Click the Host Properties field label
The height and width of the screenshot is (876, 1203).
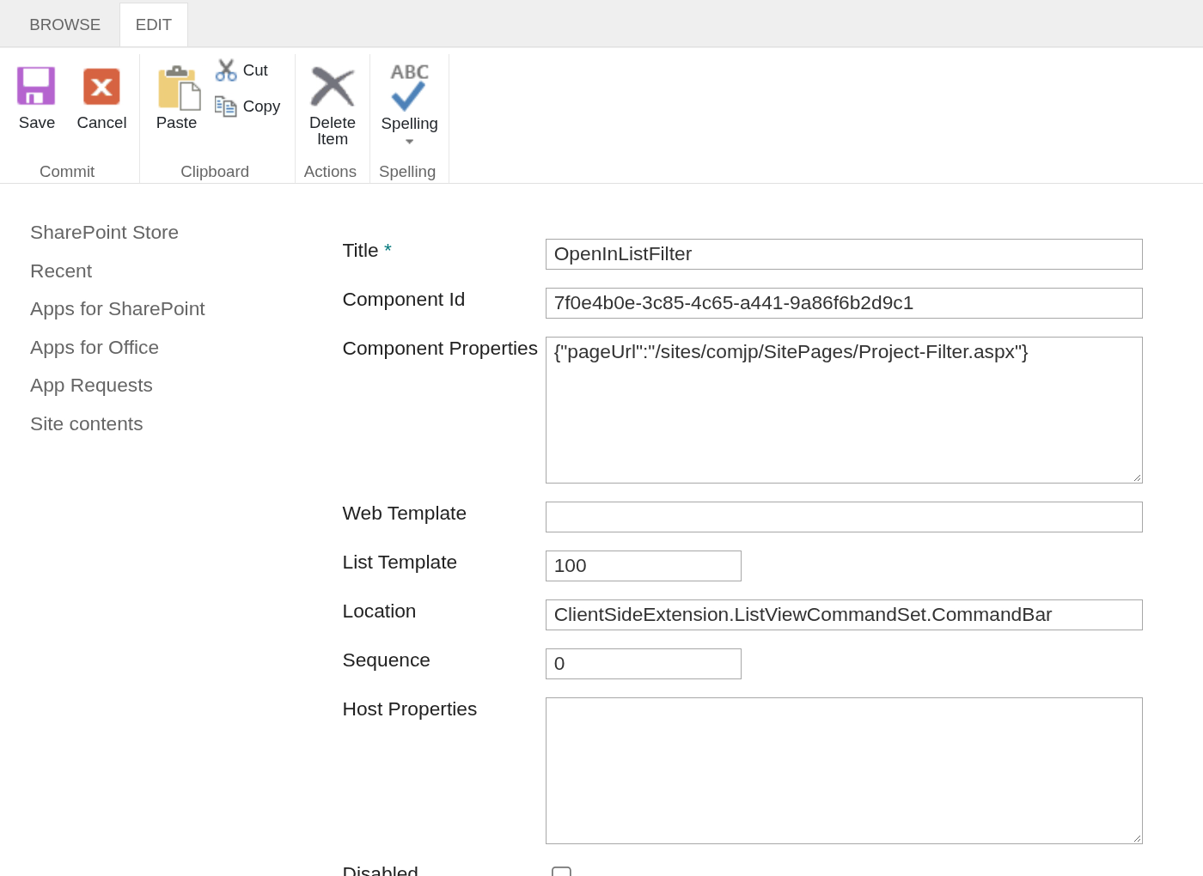pos(410,709)
